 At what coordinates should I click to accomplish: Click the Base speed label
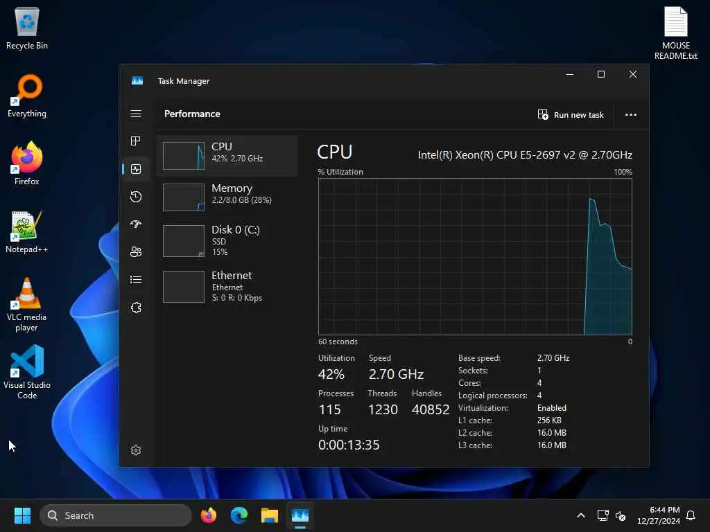point(479,358)
